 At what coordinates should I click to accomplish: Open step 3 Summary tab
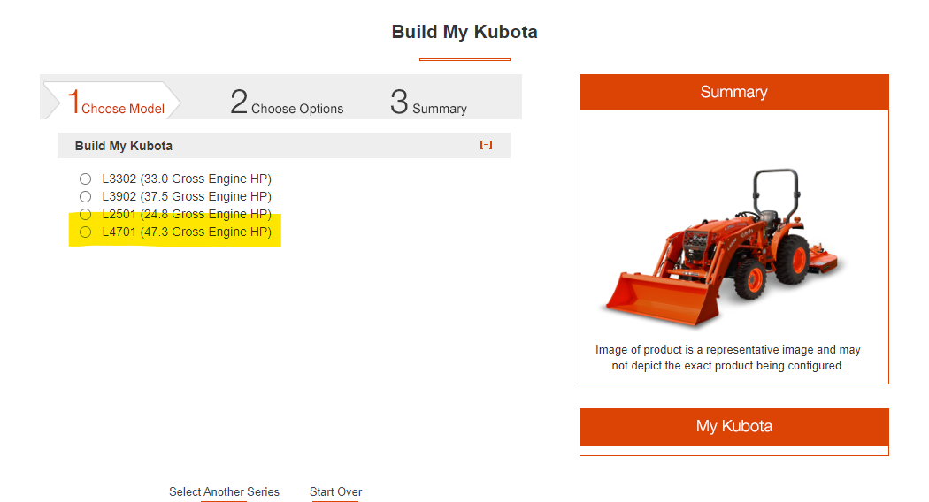click(x=428, y=103)
